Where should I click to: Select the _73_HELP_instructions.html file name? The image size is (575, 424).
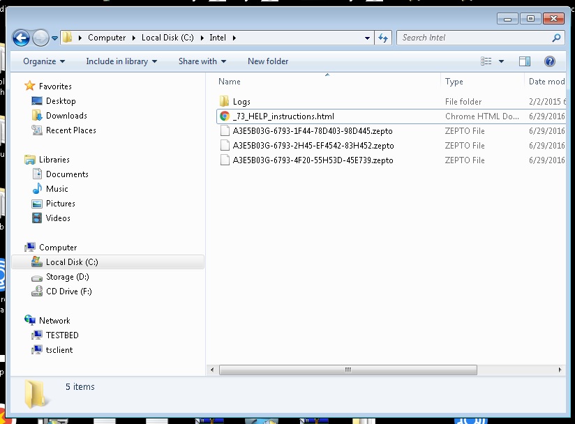(283, 116)
